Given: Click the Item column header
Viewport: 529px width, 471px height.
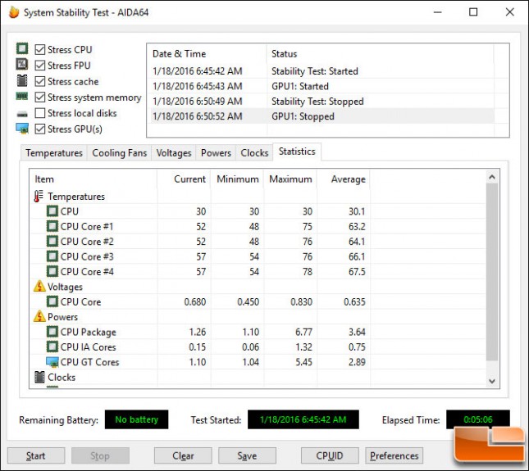Looking at the screenshot, I should 93,179.
